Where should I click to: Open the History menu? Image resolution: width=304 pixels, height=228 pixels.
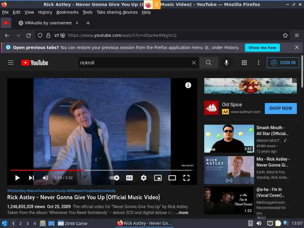pos(45,12)
